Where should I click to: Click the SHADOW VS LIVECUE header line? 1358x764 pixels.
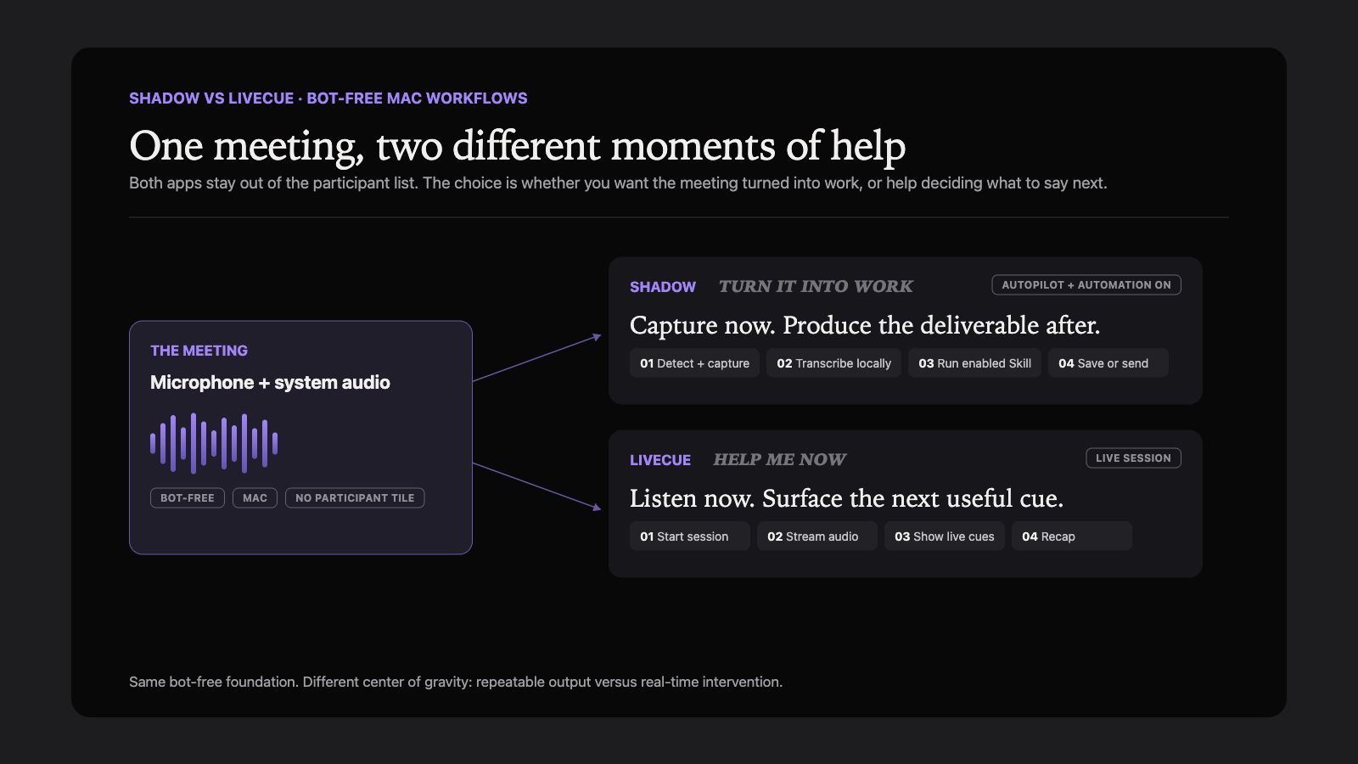click(328, 98)
